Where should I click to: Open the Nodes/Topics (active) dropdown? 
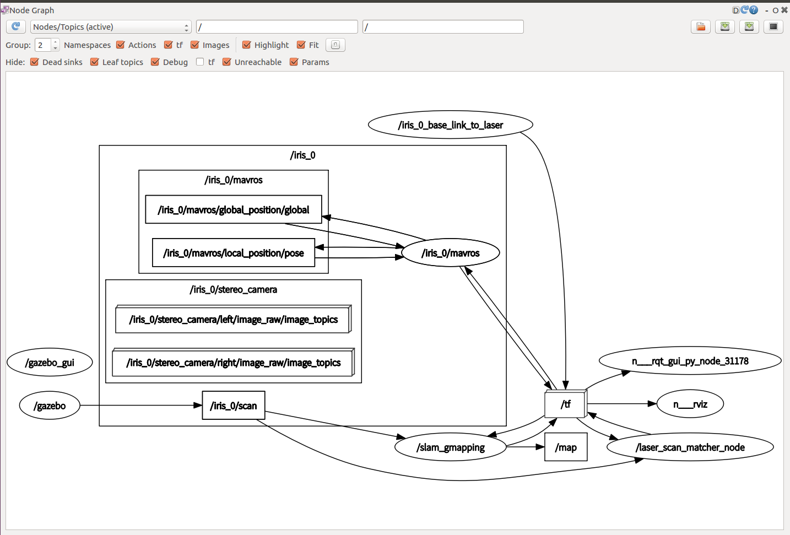click(110, 26)
